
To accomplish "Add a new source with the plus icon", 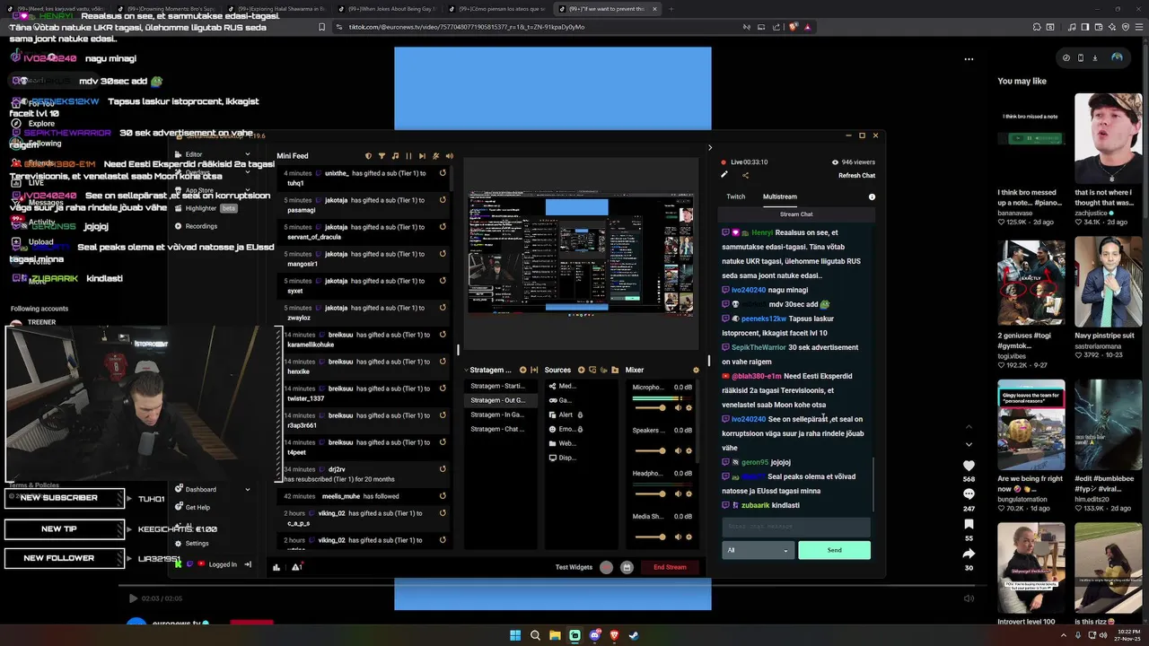I will point(581,370).
